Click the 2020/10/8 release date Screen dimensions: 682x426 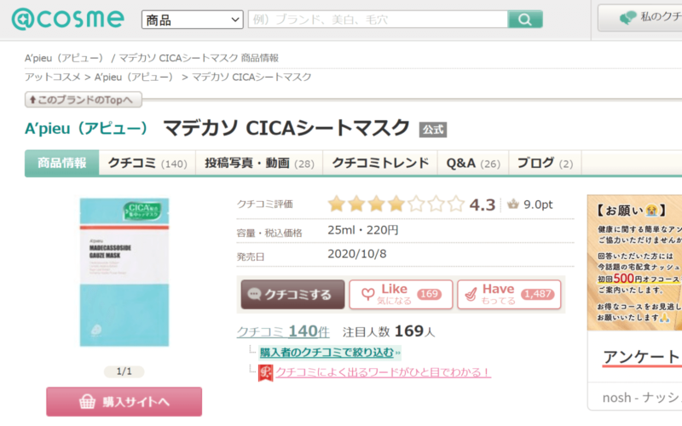[x=356, y=254]
